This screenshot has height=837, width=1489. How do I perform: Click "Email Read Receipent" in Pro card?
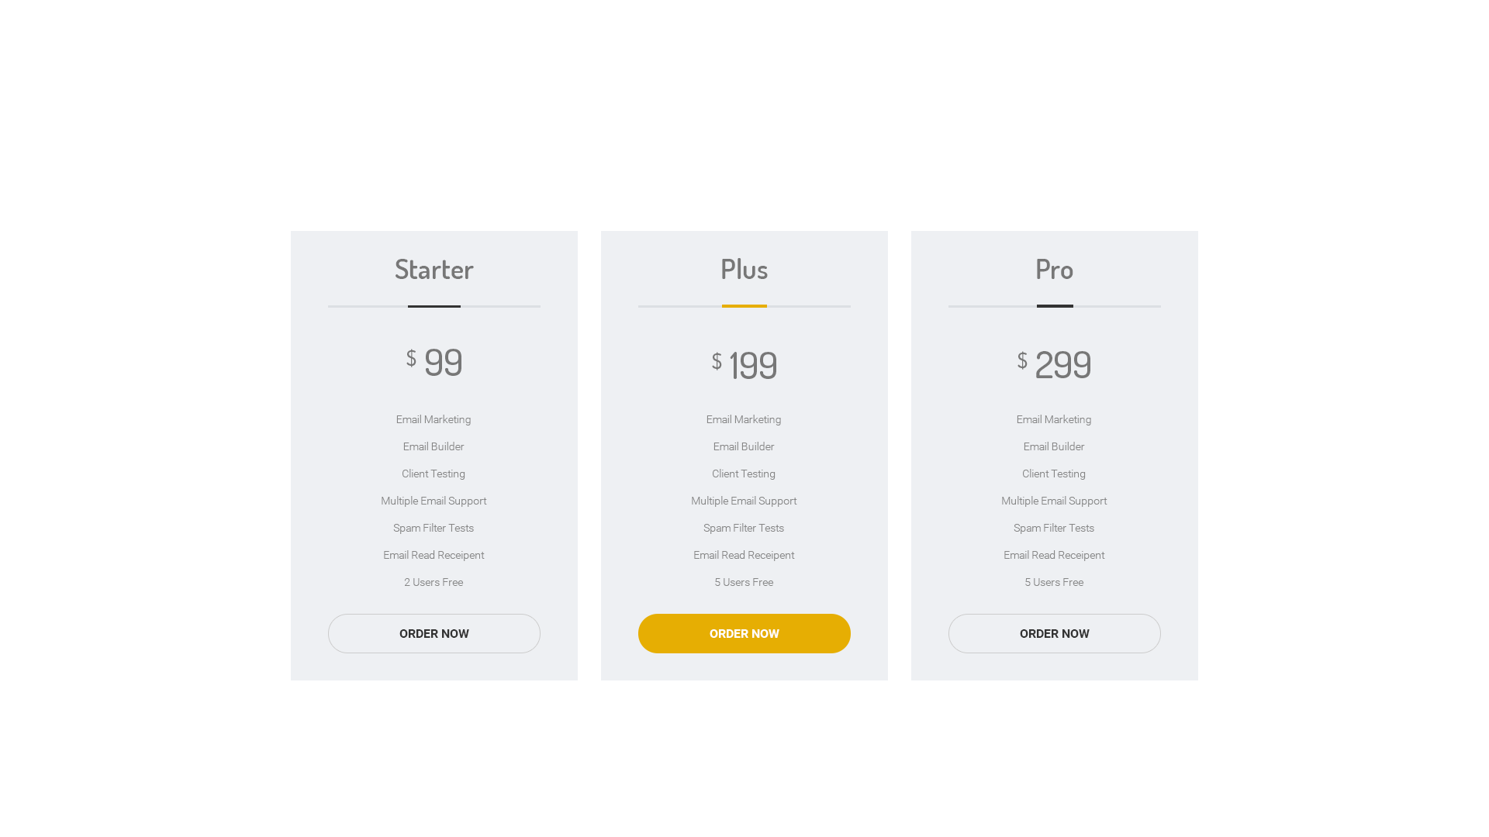coord(1054,555)
